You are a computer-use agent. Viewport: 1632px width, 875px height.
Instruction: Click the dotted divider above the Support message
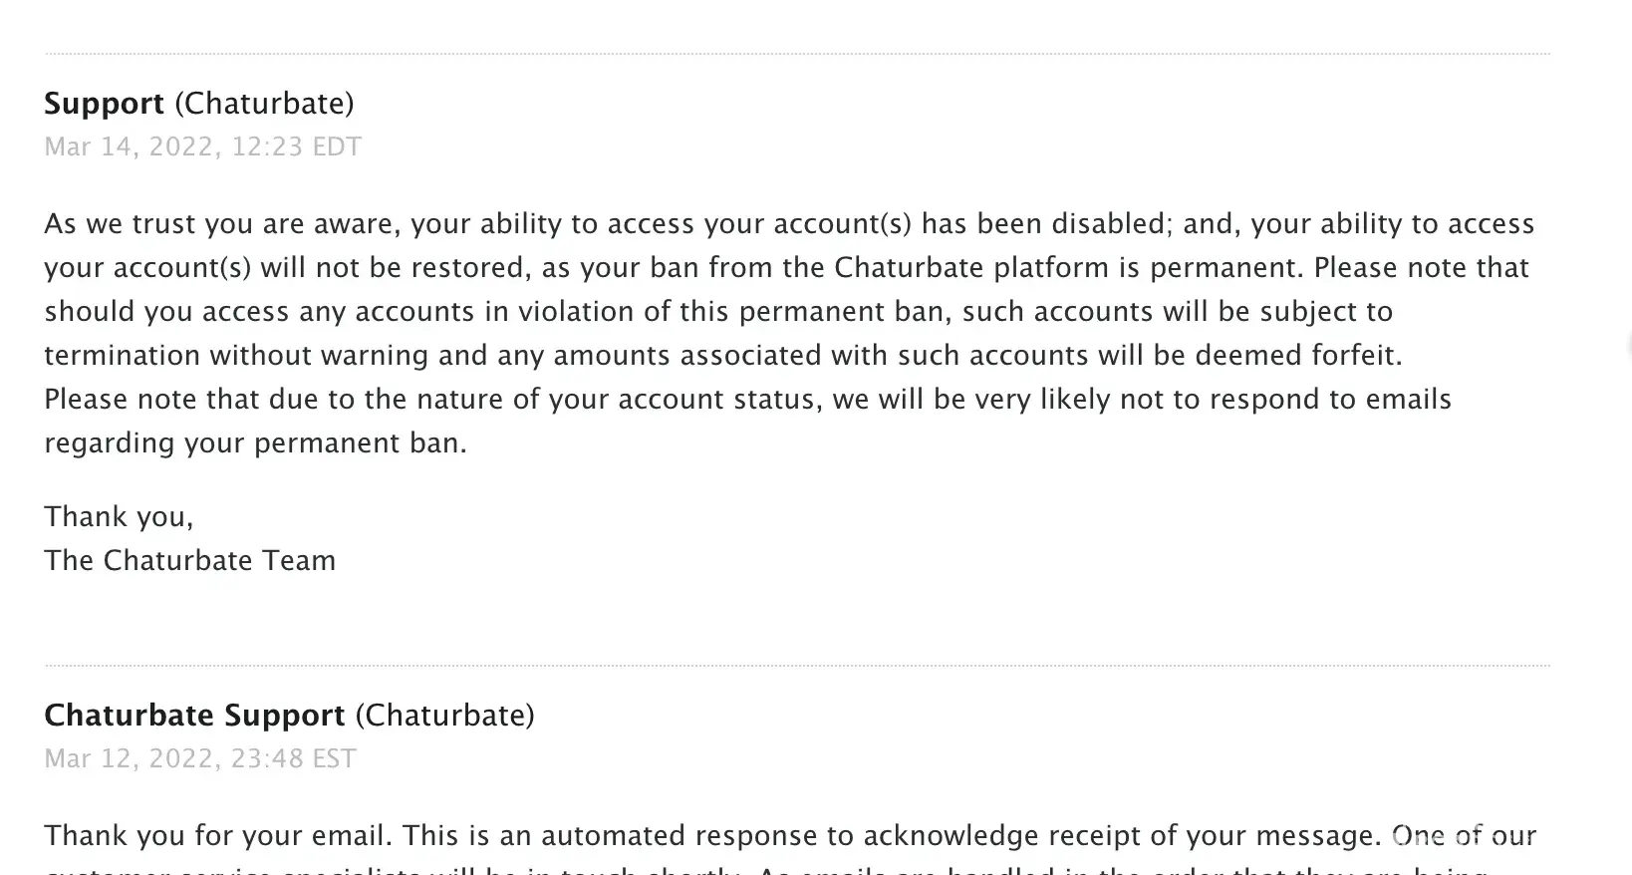[797, 54]
